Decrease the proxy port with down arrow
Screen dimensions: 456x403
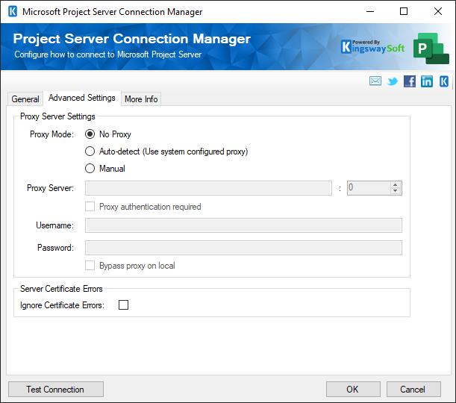pos(396,191)
